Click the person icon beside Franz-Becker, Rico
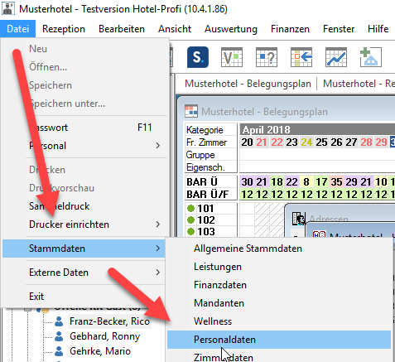The image size is (395, 362). click(x=59, y=321)
